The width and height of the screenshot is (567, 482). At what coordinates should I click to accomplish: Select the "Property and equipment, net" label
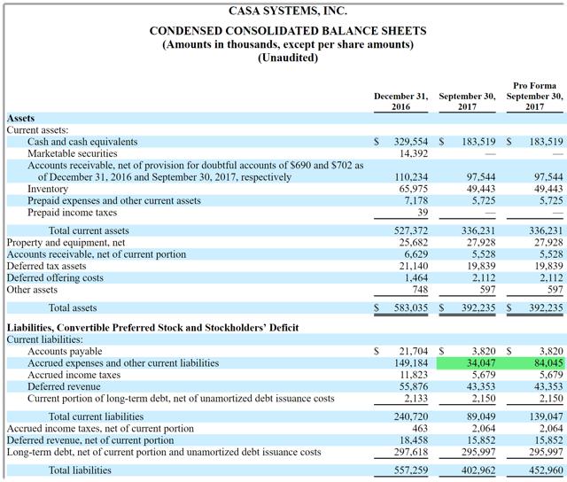point(66,243)
